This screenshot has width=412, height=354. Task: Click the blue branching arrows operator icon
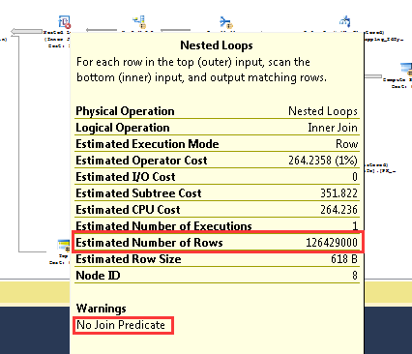[226, 22]
